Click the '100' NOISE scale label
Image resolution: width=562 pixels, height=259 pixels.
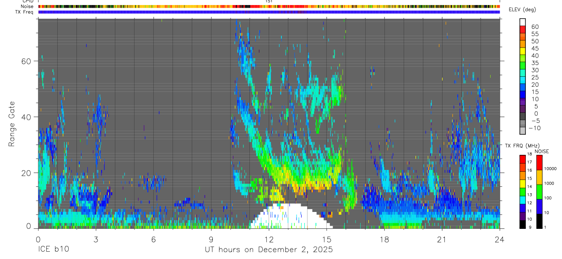click(x=548, y=198)
